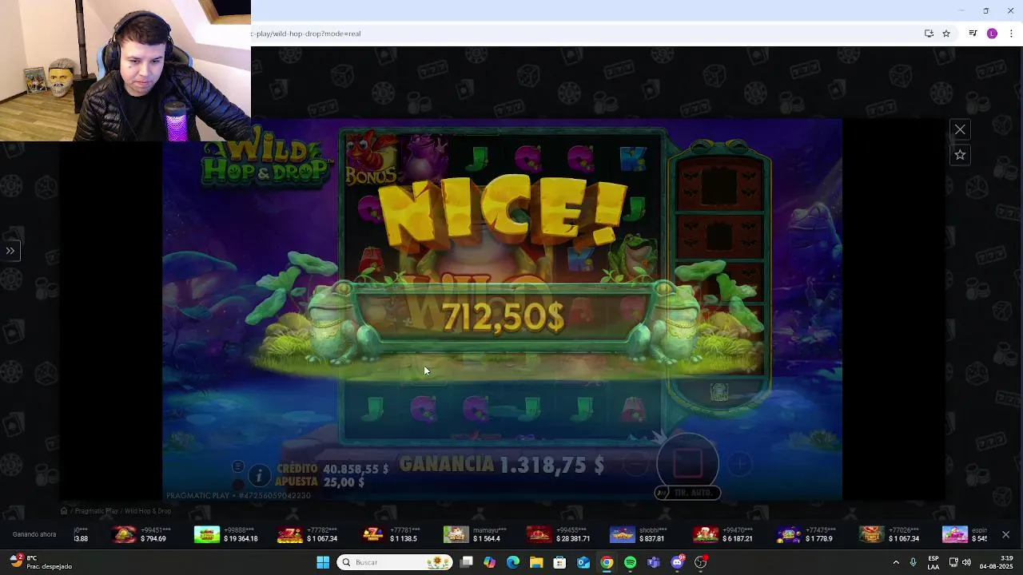
Task: Open Microsoft Store from the taskbar
Action: (560, 562)
